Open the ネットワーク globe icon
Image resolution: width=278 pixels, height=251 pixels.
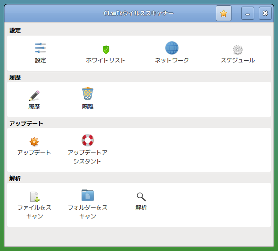(x=172, y=48)
